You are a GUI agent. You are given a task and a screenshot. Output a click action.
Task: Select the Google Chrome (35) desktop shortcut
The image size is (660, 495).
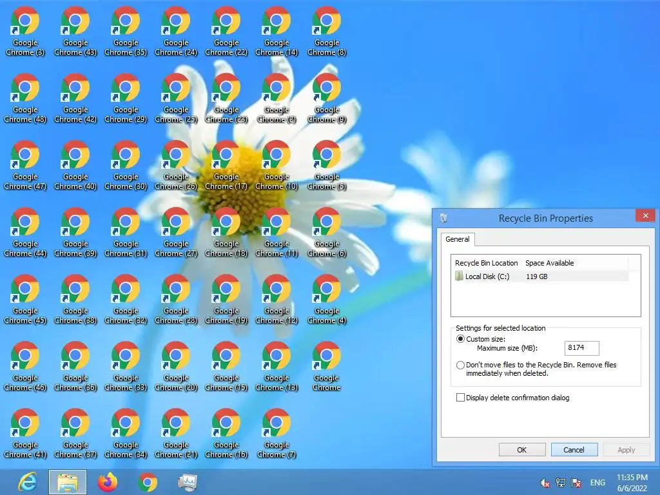pyautogui.click(x=126, y=32)
